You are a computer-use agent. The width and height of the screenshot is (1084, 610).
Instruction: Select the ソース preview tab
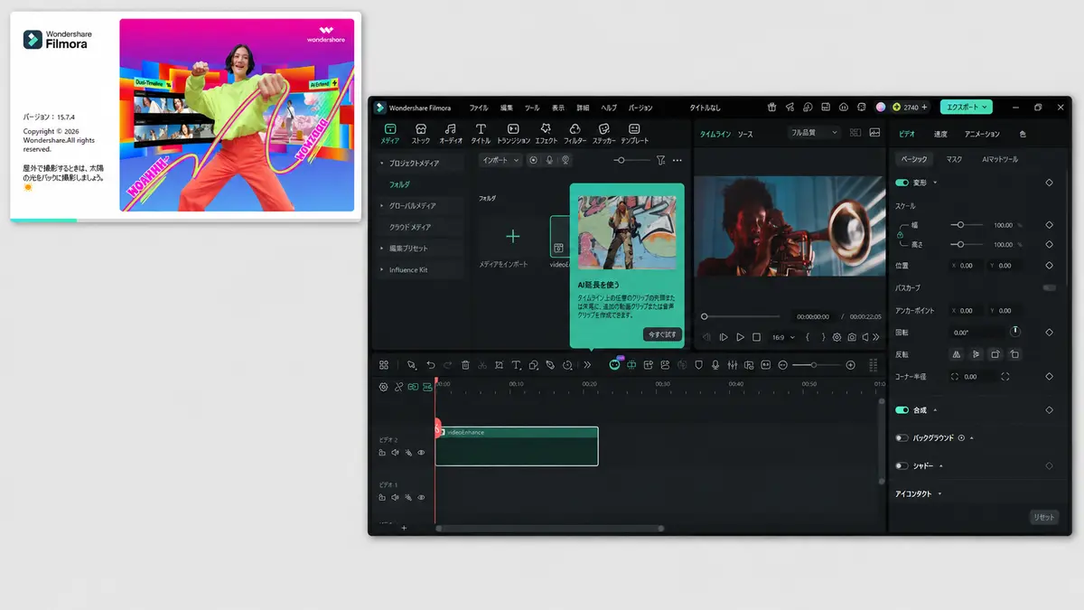(x=745, y=134)
